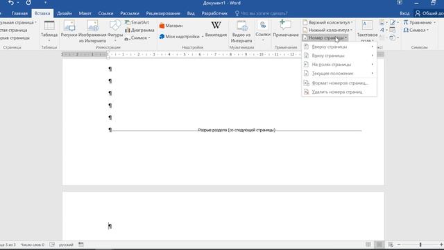This screenshot has width=444, height=250.
Task: Open the Quick Parts (Экспресс-блоки) icon
Action: (x=383, y=22)
